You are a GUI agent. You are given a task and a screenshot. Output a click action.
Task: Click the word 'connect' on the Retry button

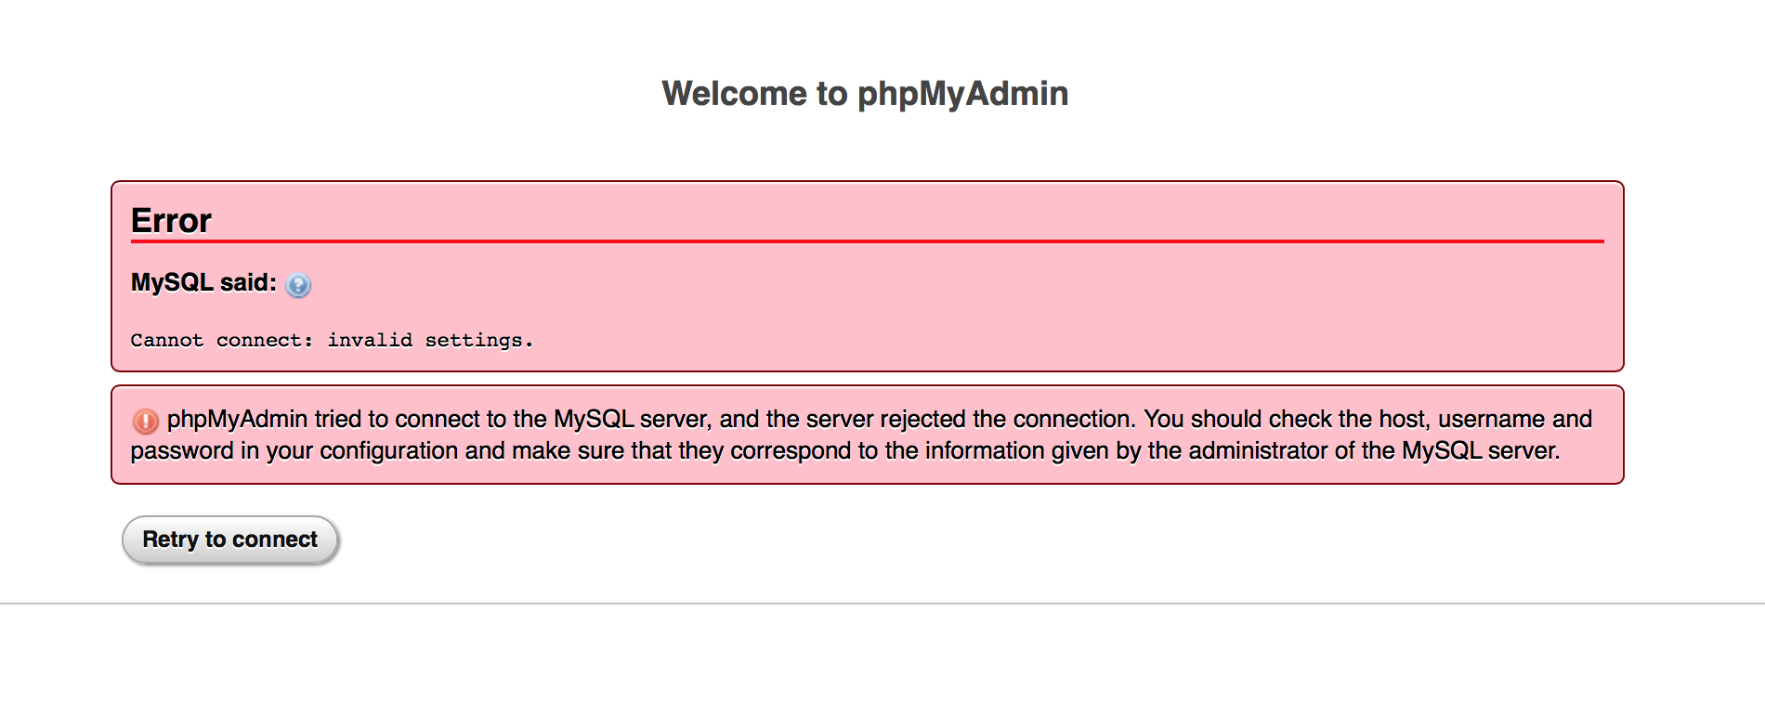point(274,539)
